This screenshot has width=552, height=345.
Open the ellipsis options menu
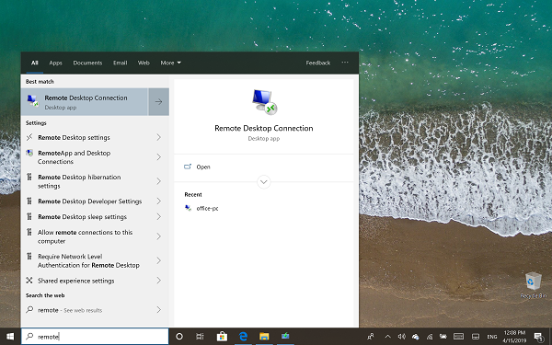[x=345, y=63]
